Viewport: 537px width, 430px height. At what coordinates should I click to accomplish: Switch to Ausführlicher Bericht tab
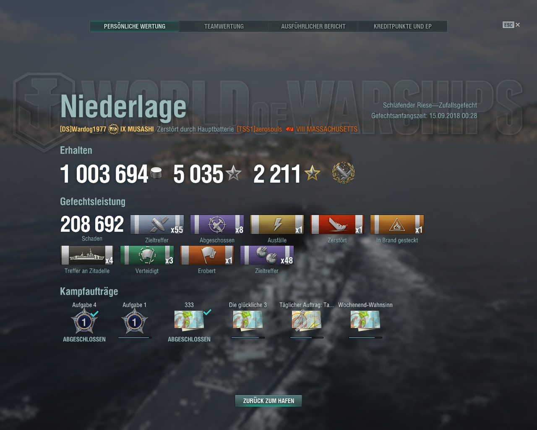click(313, 26)
